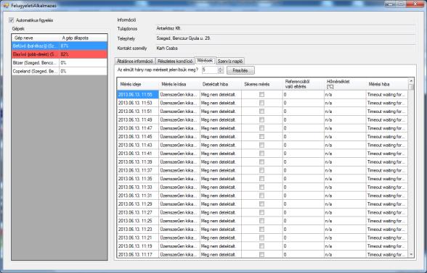Toggle Sikeres mérés checkbox for 11:45 row
Viewport: 427px width, 273px height.
click(x=261, y=137)
